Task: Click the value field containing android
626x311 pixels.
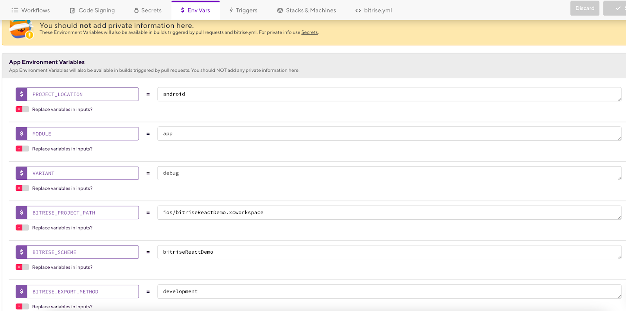Action: pos(389,94)
